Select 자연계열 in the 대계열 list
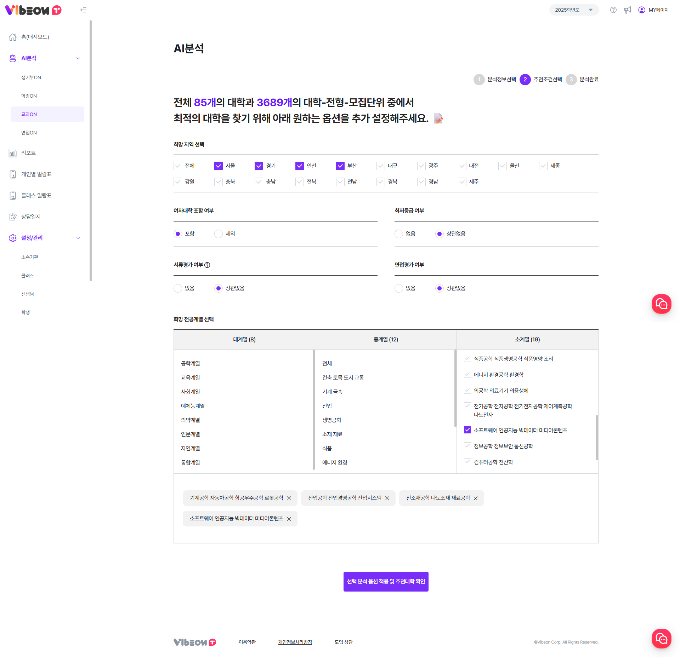Image resolution: width=680 pixels, height=657 pixels. (x=191, y=448)
